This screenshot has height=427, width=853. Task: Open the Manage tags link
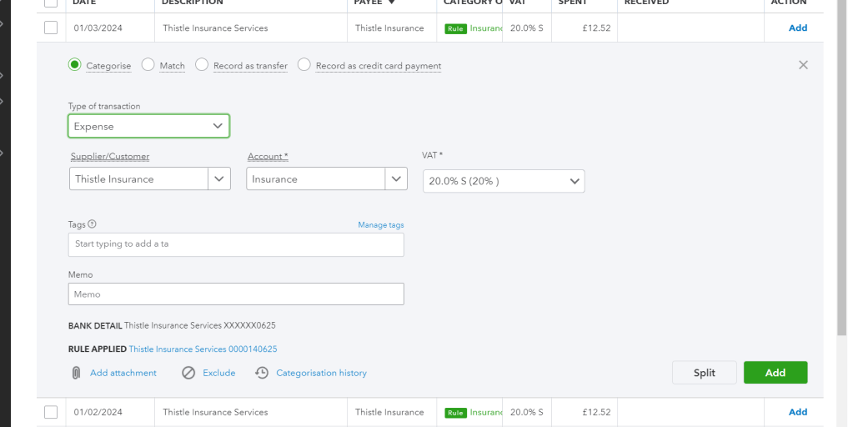pos(381,224)
